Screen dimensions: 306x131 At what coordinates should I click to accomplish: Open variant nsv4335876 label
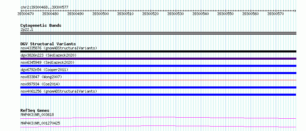coord(59,48)
